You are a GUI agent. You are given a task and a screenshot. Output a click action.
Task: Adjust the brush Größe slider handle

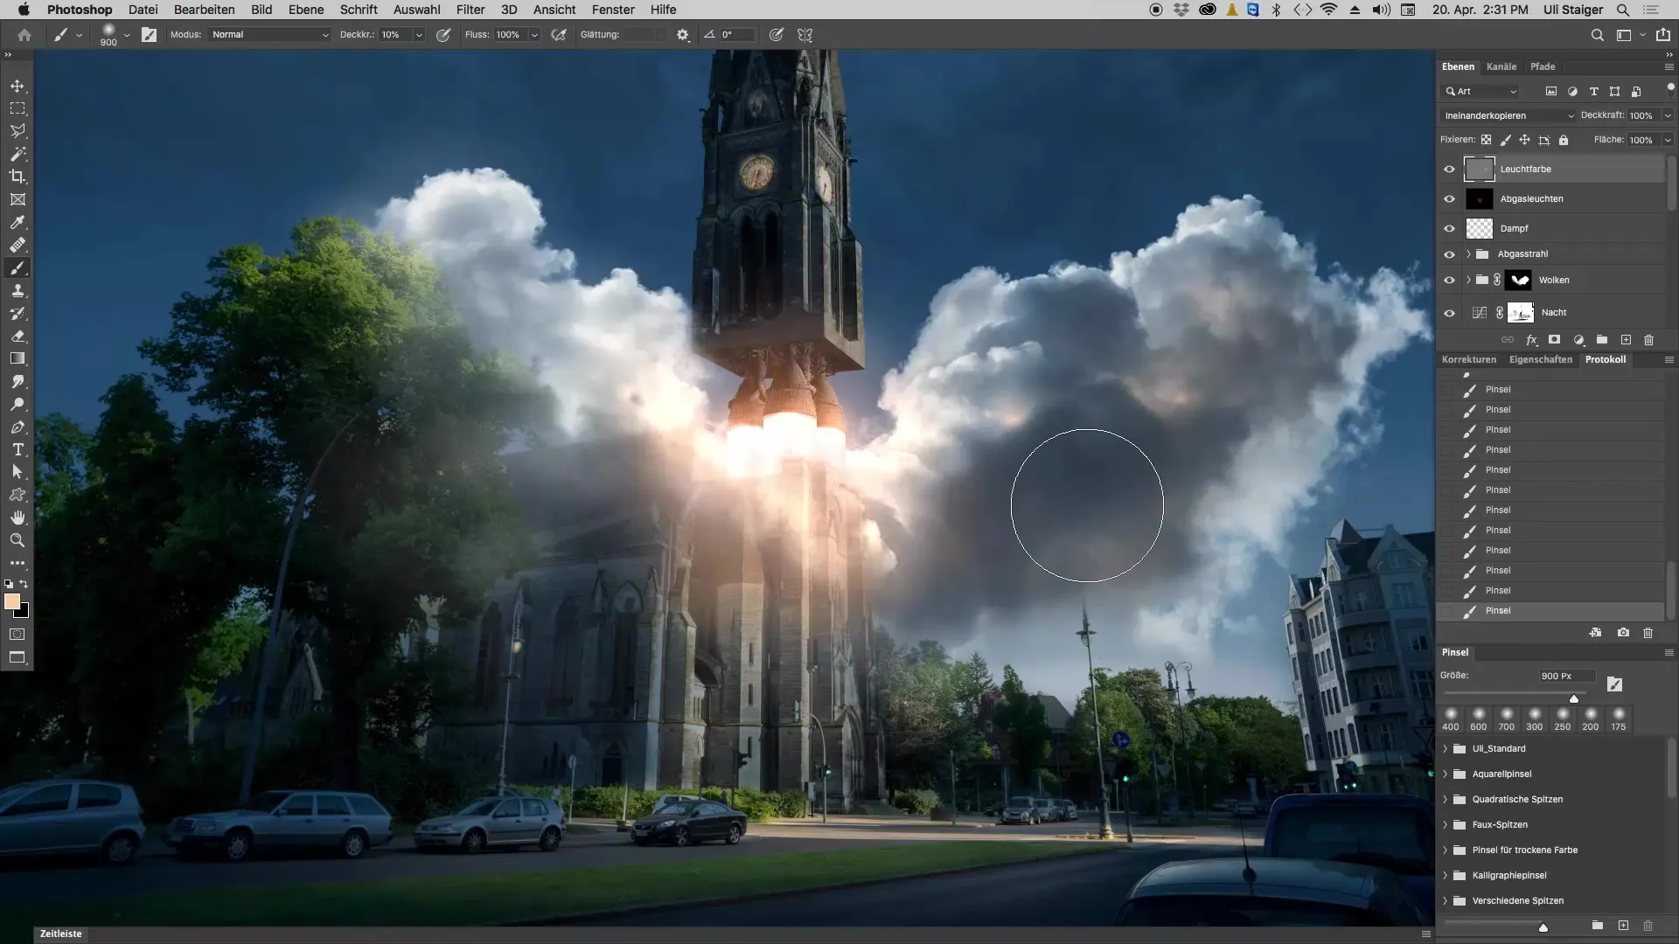click(x=1574, y=698)
